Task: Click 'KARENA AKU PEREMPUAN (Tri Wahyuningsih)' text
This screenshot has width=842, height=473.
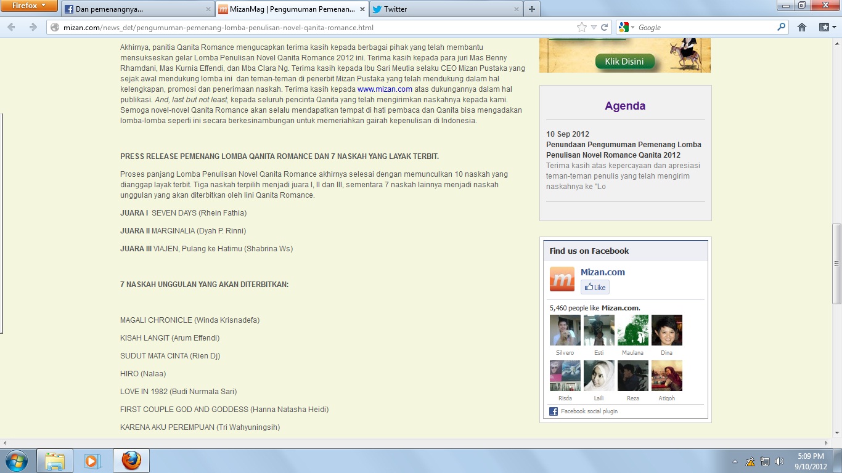Action: (200, 427)
